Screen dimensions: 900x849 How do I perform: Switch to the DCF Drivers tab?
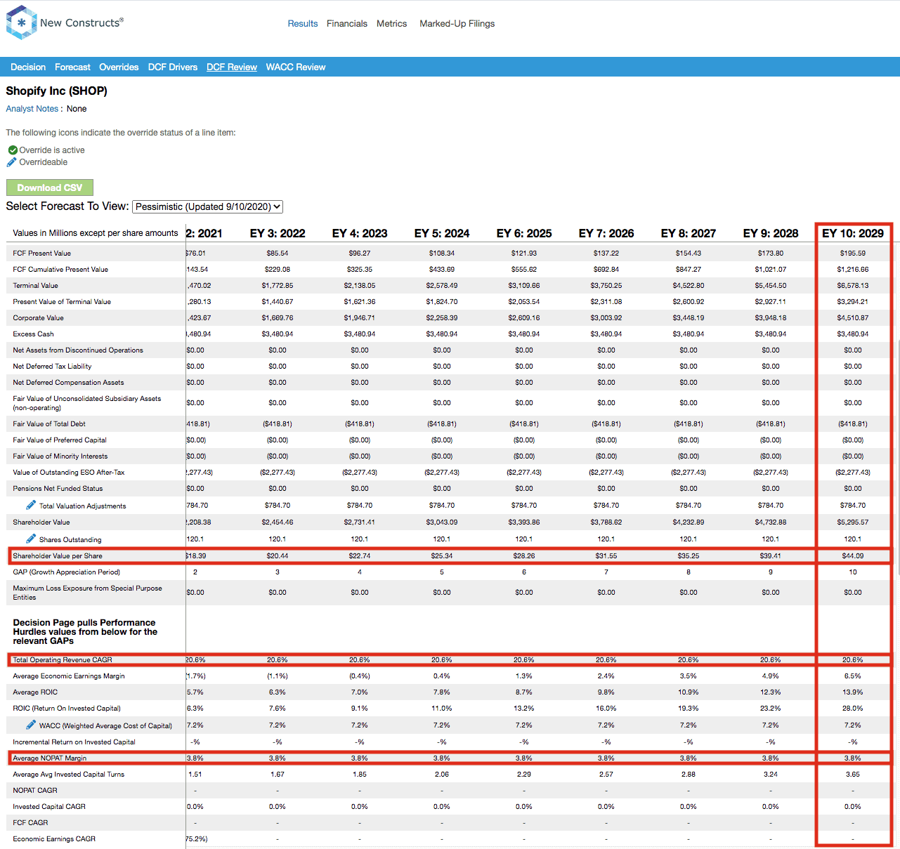click(x=173, y=67)
